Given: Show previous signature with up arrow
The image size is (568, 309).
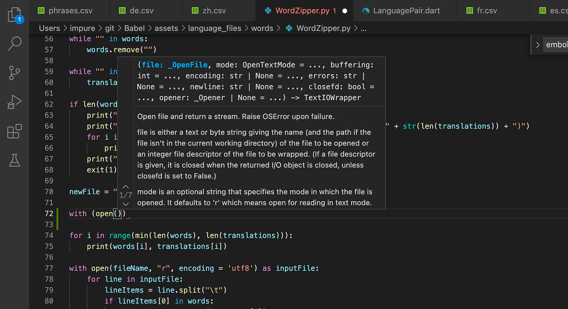Looking at the screenshot, I should point(125,187).
